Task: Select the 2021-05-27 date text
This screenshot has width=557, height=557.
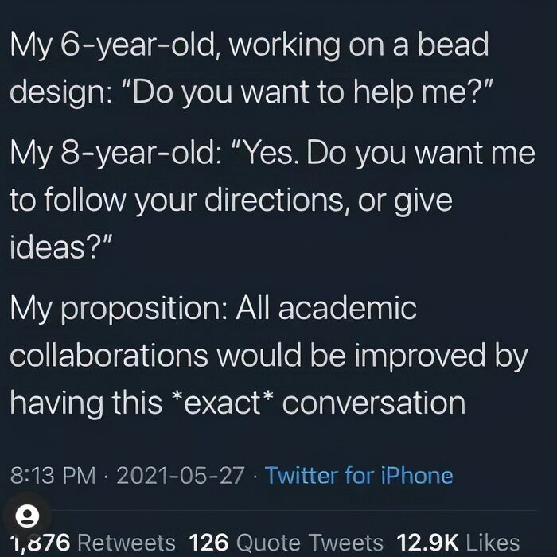Action: click(x=181, y=475)
